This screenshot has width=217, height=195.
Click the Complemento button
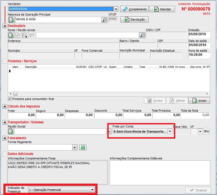click(x=134, y=9)
